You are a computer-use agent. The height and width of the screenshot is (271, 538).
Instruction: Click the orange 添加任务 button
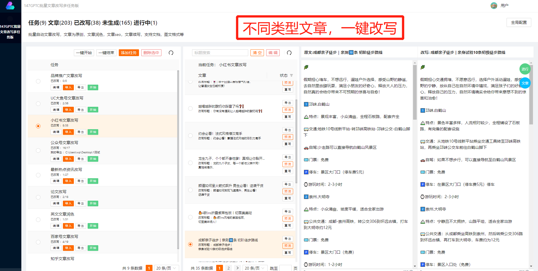[x=129, y=52]
